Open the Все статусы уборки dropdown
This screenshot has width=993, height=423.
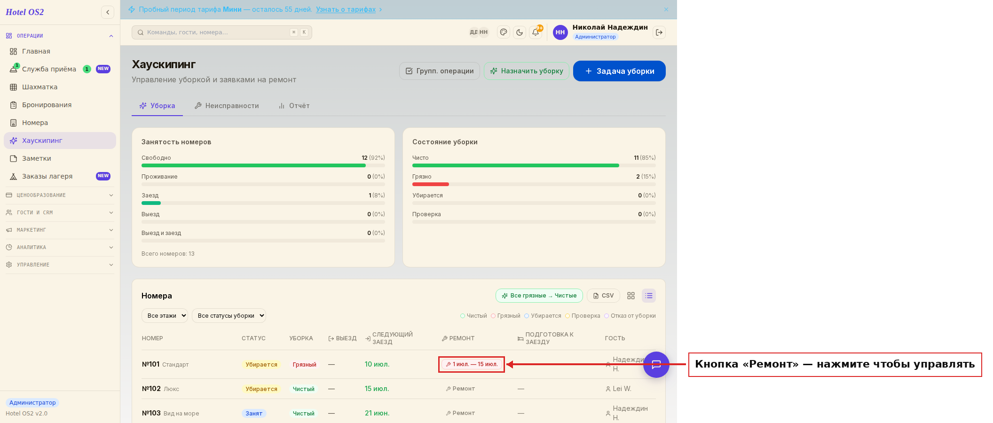click(229, 316)
